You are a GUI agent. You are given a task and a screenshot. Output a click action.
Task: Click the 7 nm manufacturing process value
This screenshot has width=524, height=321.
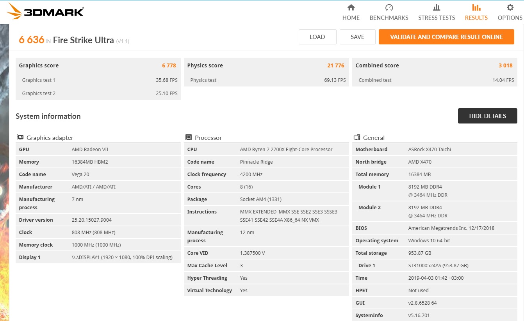coord(77,199)
